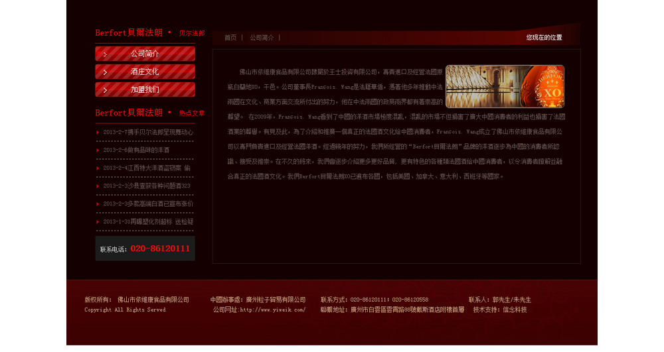Click the Berfort XO bottle image
Screen dimensions: 664x352
click(x=505, y=86)
